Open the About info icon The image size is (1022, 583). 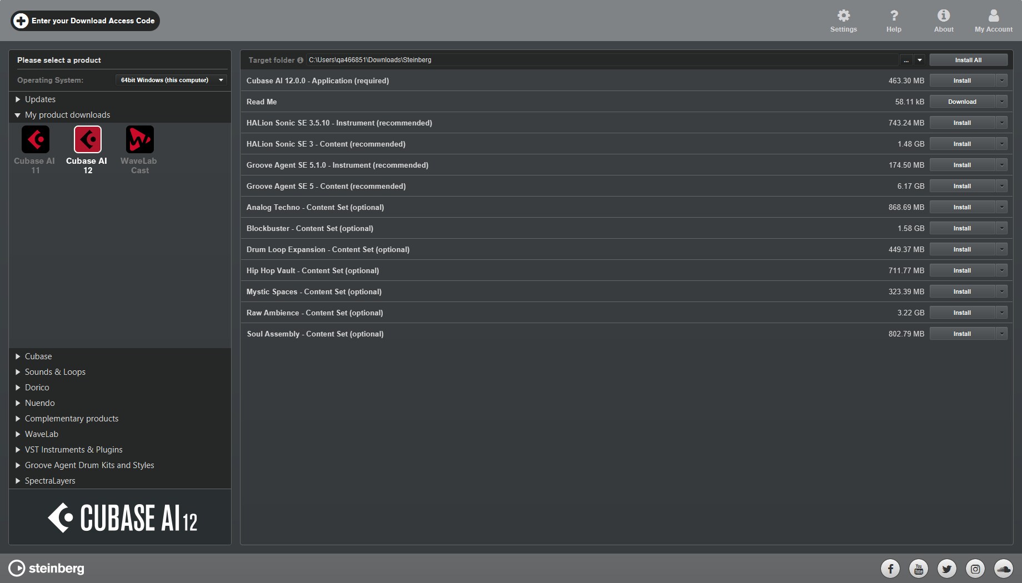pyautogui.click(x=943, y=16)
